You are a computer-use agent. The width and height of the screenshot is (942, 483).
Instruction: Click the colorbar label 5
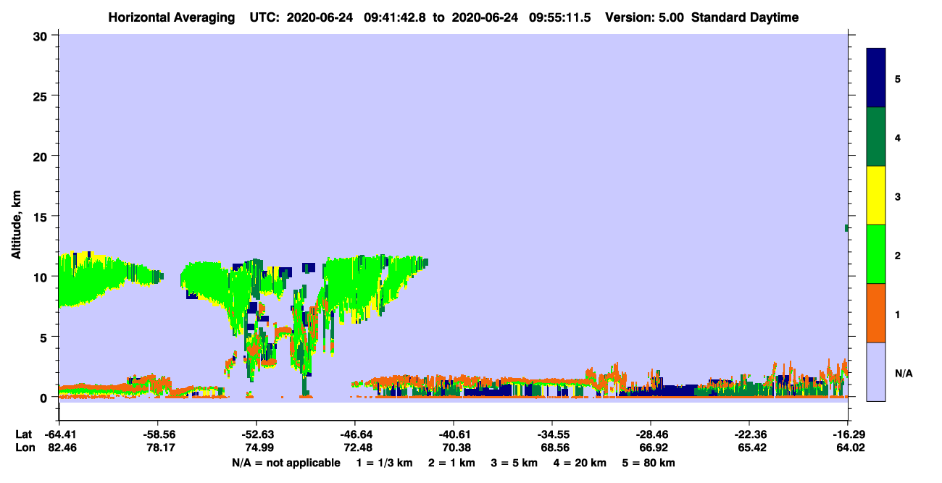click(898, 79)
